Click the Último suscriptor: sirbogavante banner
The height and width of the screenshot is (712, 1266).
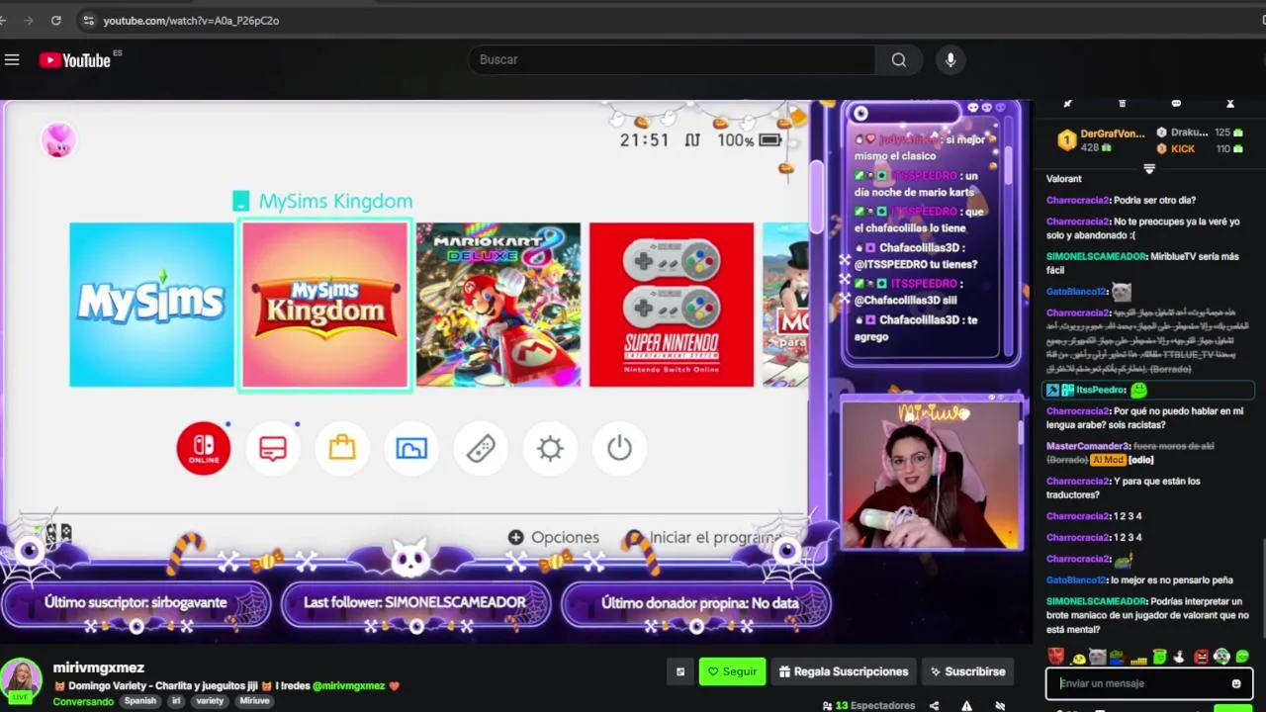point(136,602)
